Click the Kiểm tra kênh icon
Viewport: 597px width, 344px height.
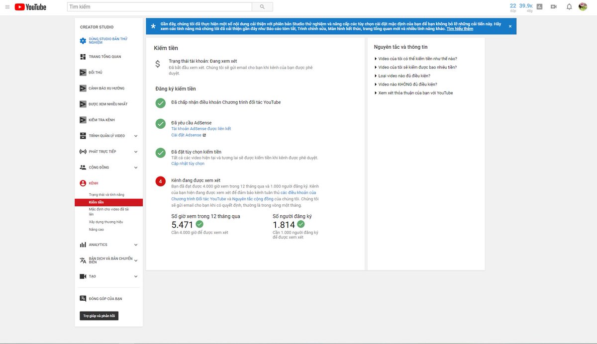coord(83,120)
